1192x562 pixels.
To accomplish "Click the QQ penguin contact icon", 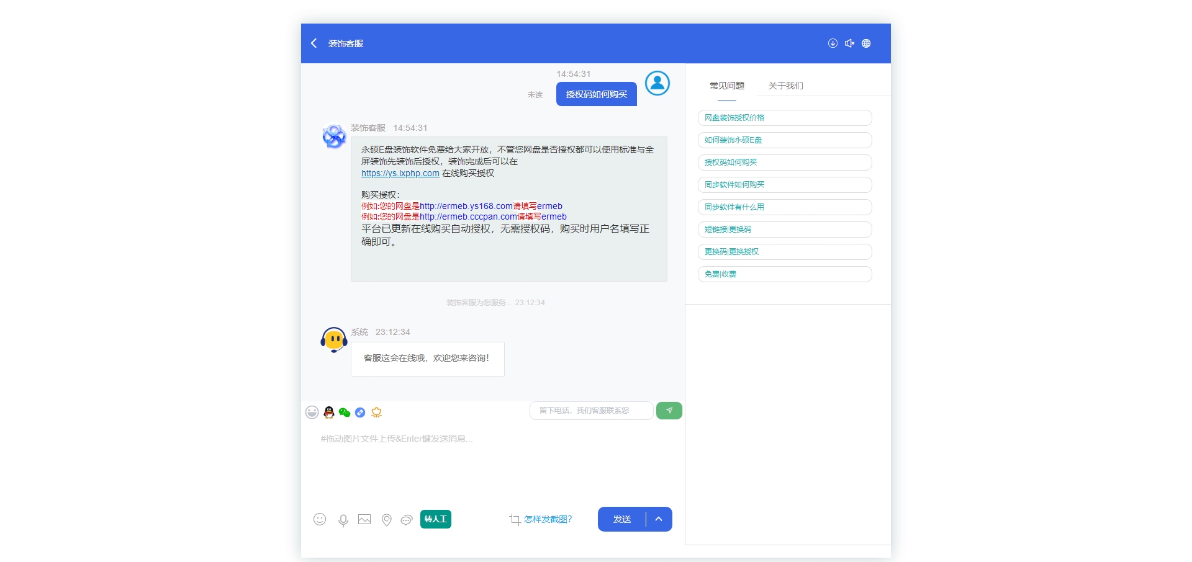I will point(329,413).
